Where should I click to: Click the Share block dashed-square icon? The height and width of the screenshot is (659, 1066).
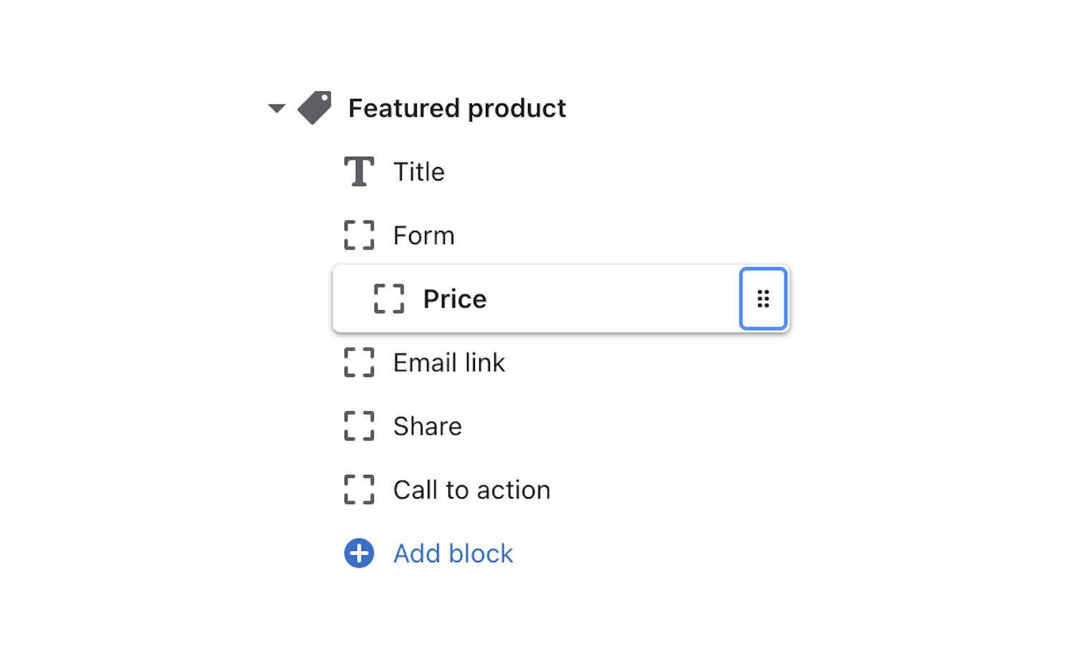(359, 425)
